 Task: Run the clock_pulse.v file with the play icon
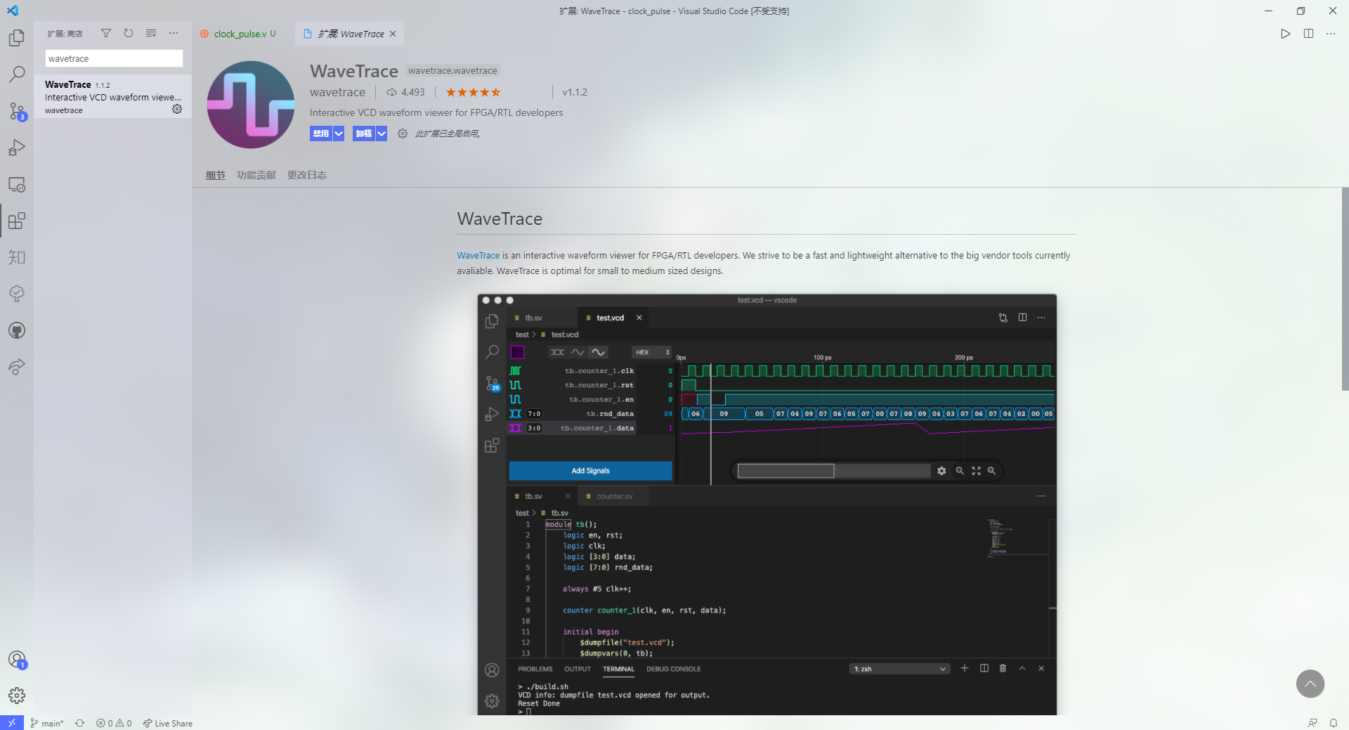pos(1286,33)
